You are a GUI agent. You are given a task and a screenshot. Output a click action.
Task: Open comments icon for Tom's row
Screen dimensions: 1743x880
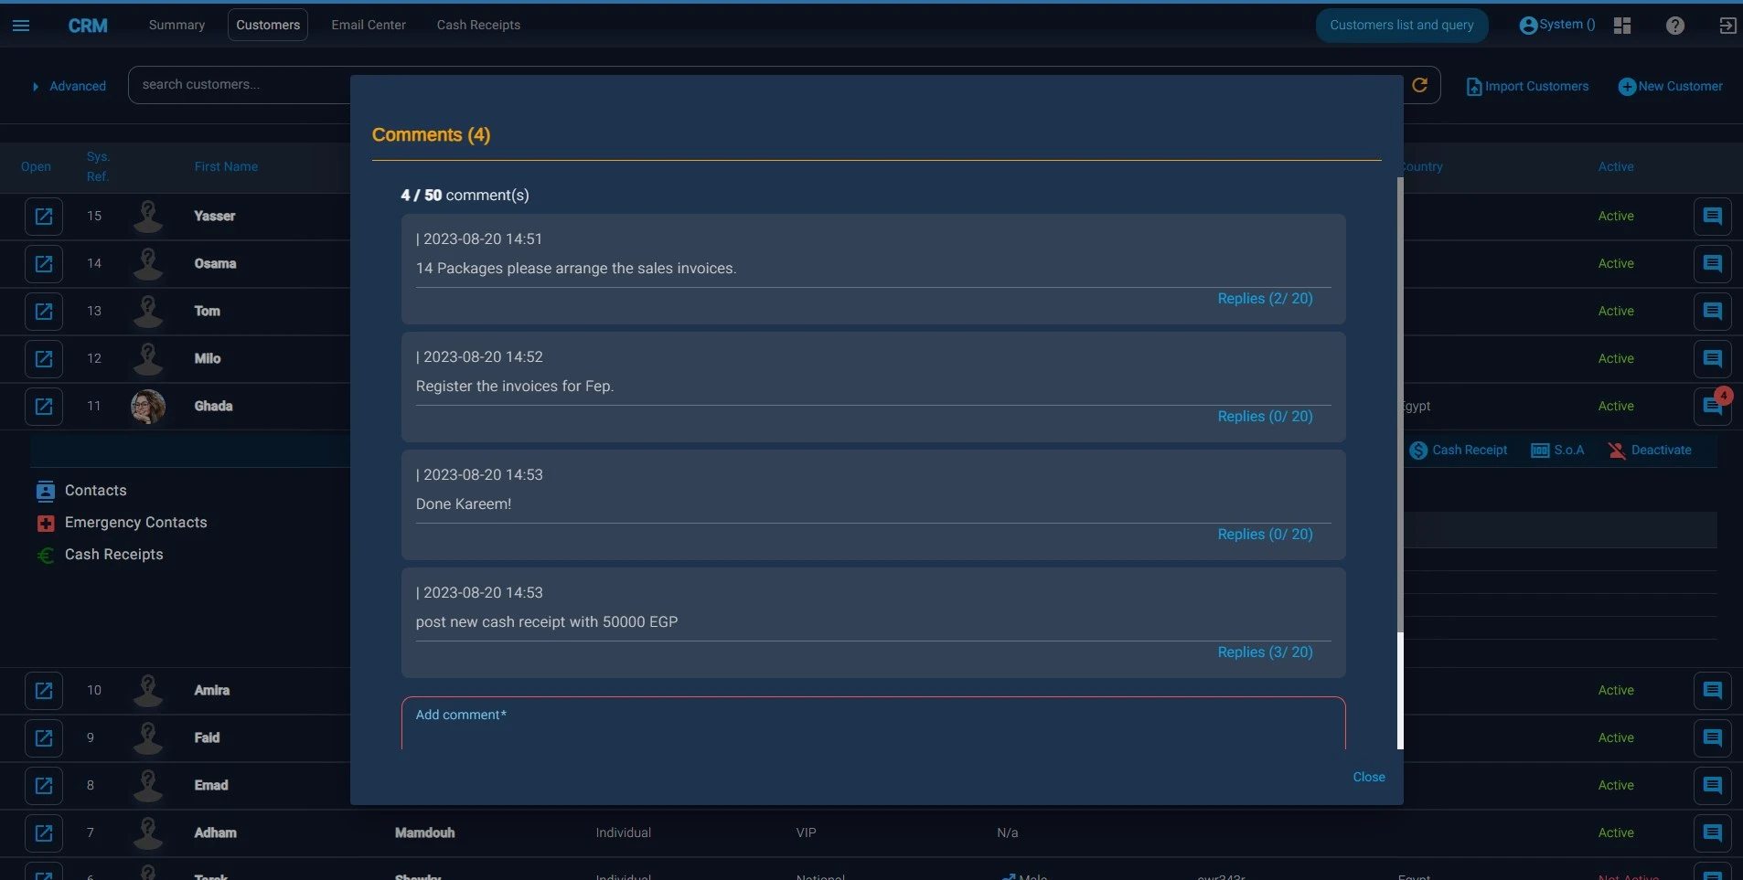pos(1713,312)
